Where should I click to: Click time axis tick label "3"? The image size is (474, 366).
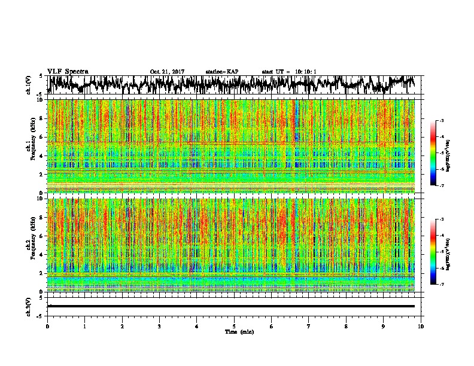pyautogui.click(x=159, y=327)
